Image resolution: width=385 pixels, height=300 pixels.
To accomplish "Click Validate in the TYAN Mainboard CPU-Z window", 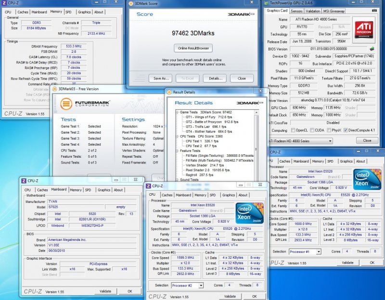I will point(105,291).
